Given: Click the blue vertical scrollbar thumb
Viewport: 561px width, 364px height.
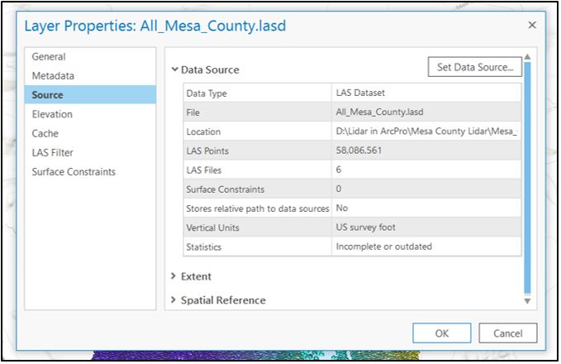Looking at the screenshot, I should [x=527, y=178].
